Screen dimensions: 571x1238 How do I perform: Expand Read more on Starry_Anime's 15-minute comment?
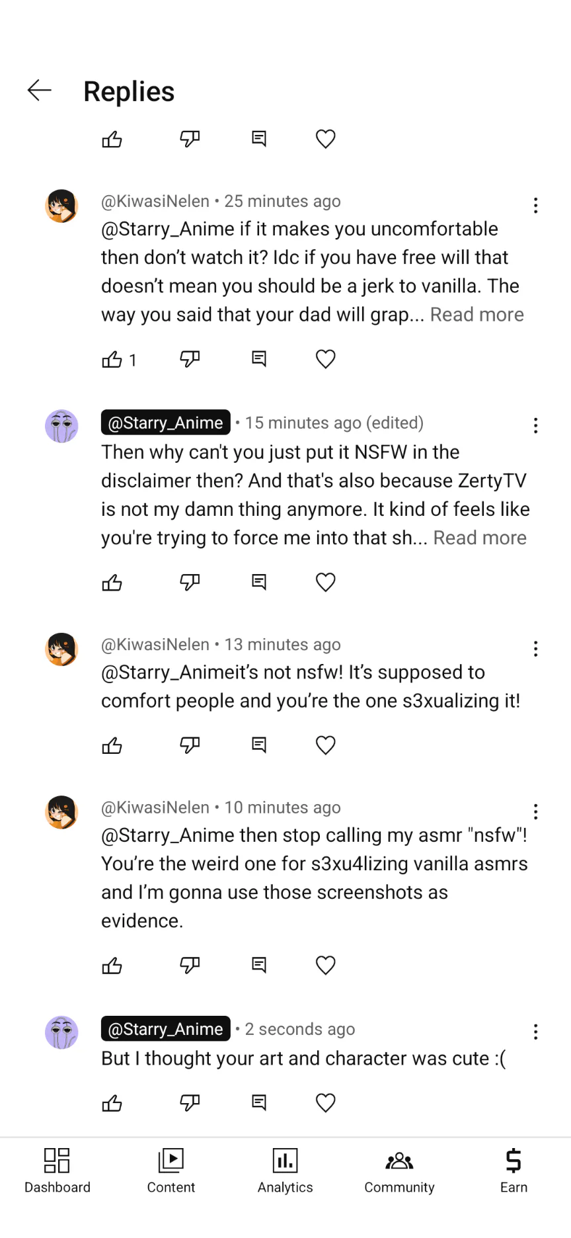(480, 538)
